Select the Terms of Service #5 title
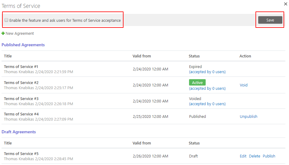The width and height of the screenshot is (289, 165). pos(21,154)
